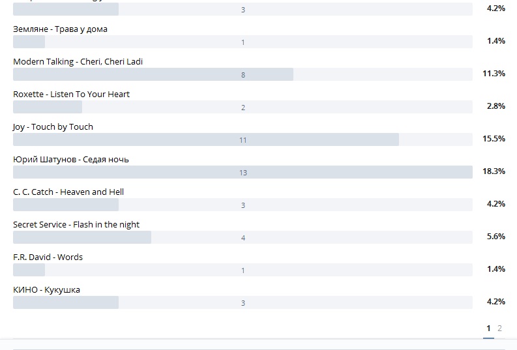517x350 pixels.
Task: Click the 11.3% percentage value
Action: click(x=494, y=74)
